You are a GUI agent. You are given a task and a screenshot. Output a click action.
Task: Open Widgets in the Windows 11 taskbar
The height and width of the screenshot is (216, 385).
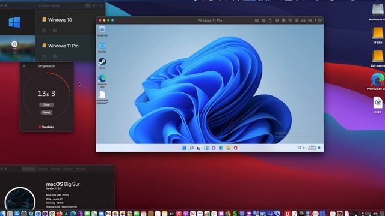206,148
